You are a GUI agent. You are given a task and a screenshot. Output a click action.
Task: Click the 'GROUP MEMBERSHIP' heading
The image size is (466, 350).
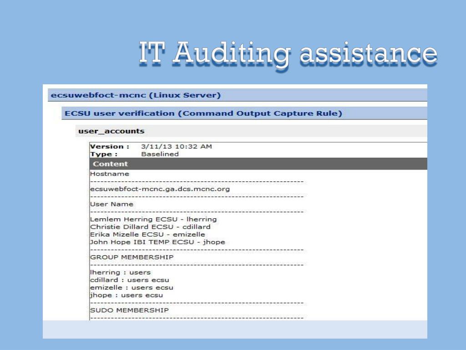tap(132, 257)
